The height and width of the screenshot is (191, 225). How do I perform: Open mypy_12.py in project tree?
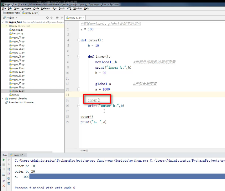click(17, 72)
